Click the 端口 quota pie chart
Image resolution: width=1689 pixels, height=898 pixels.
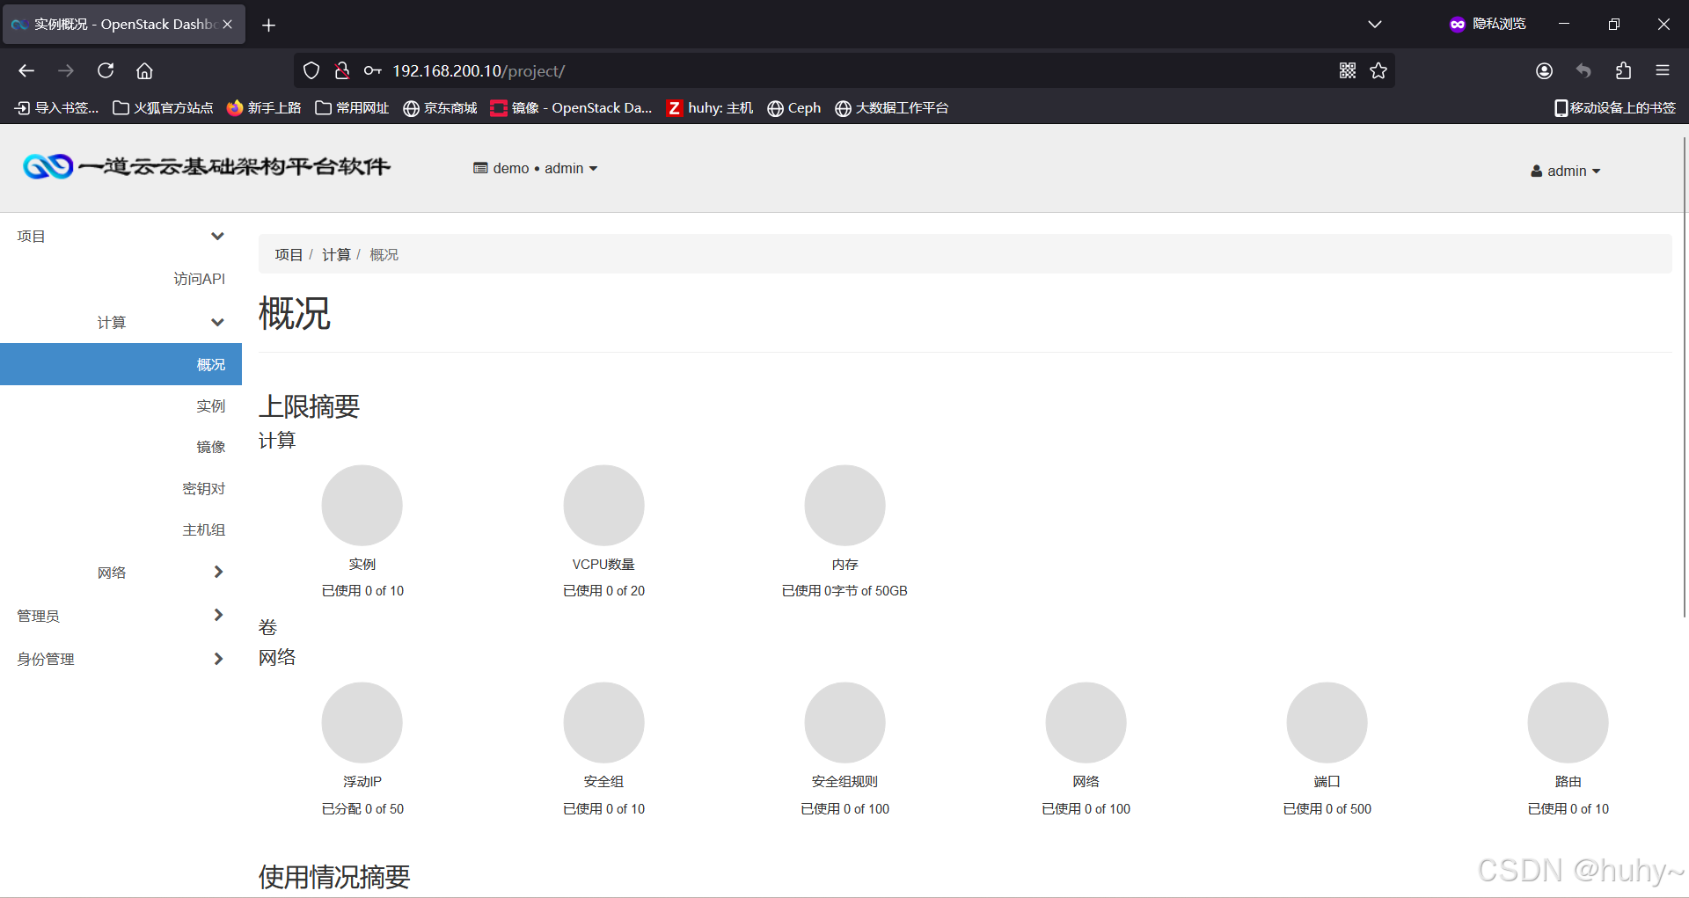[x=1327, y=722]
